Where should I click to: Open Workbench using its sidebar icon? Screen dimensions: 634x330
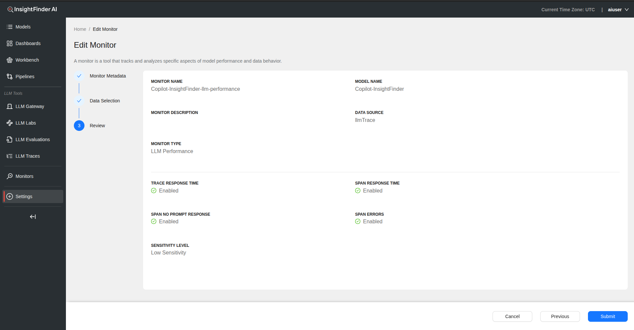point(10,60)
